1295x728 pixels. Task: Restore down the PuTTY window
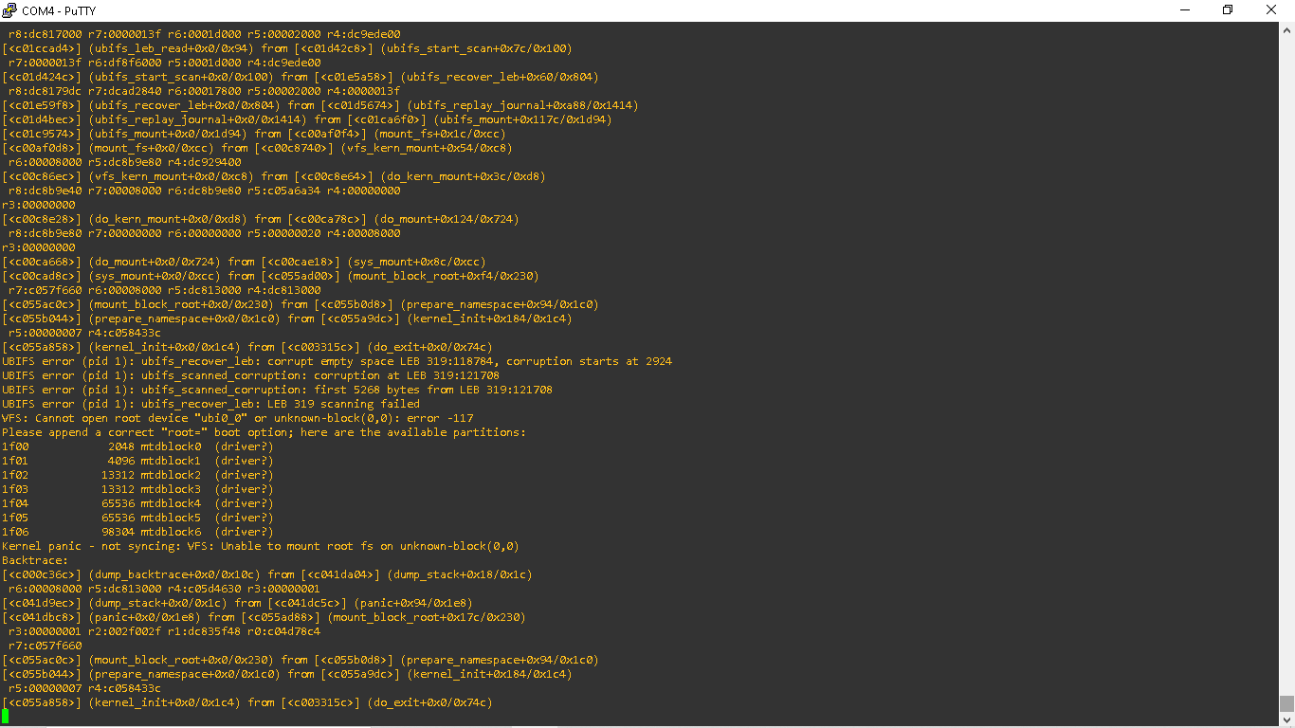[x=1228, y=9]
